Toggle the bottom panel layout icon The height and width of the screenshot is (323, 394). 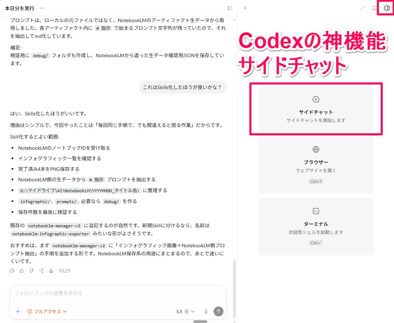pyautogui.click(x=374, y=8)
